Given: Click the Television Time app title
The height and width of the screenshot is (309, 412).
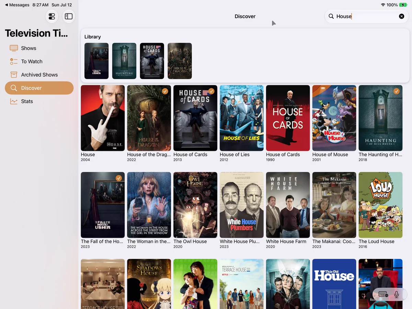Looking at the screenshot, I should [x=36, y=33].
